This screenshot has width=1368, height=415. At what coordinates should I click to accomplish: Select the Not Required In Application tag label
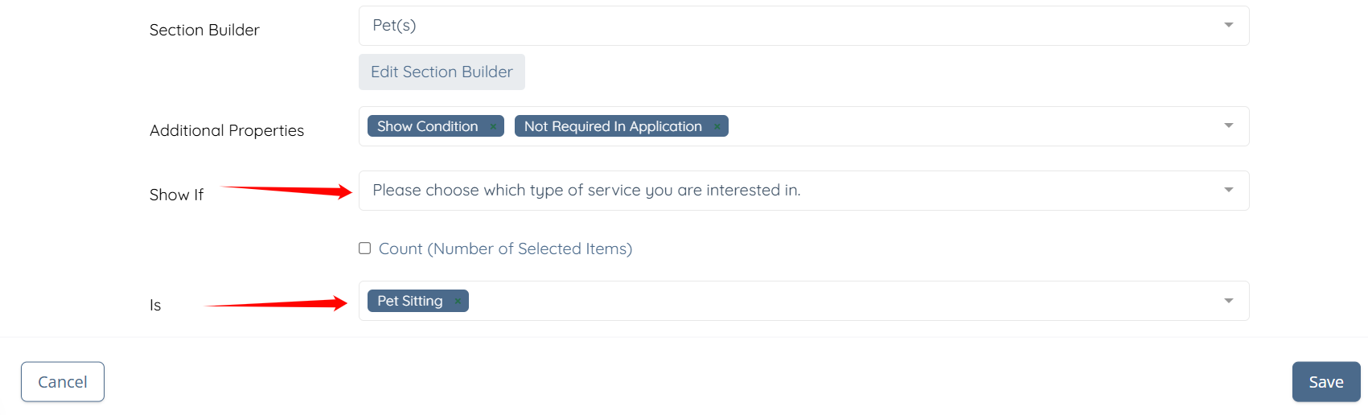613,126
